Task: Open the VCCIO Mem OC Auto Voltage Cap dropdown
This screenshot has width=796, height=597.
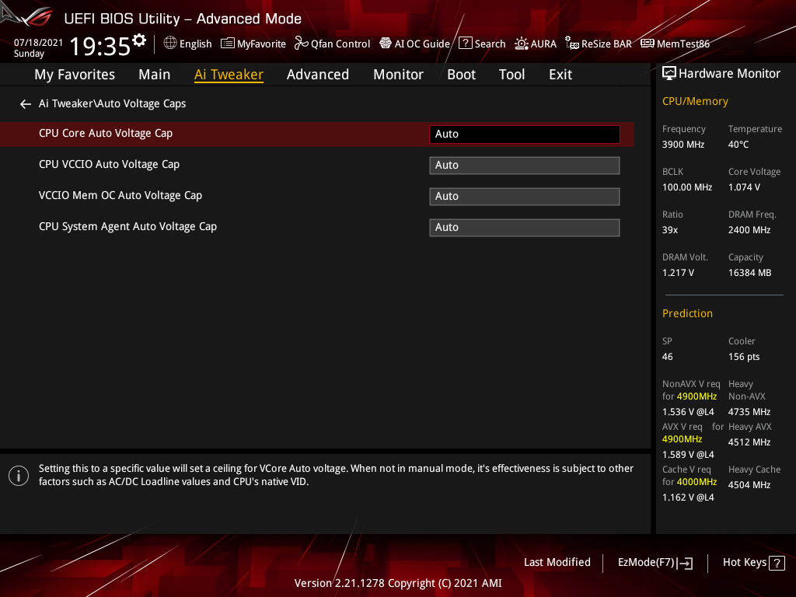Action: pos(524,196)
